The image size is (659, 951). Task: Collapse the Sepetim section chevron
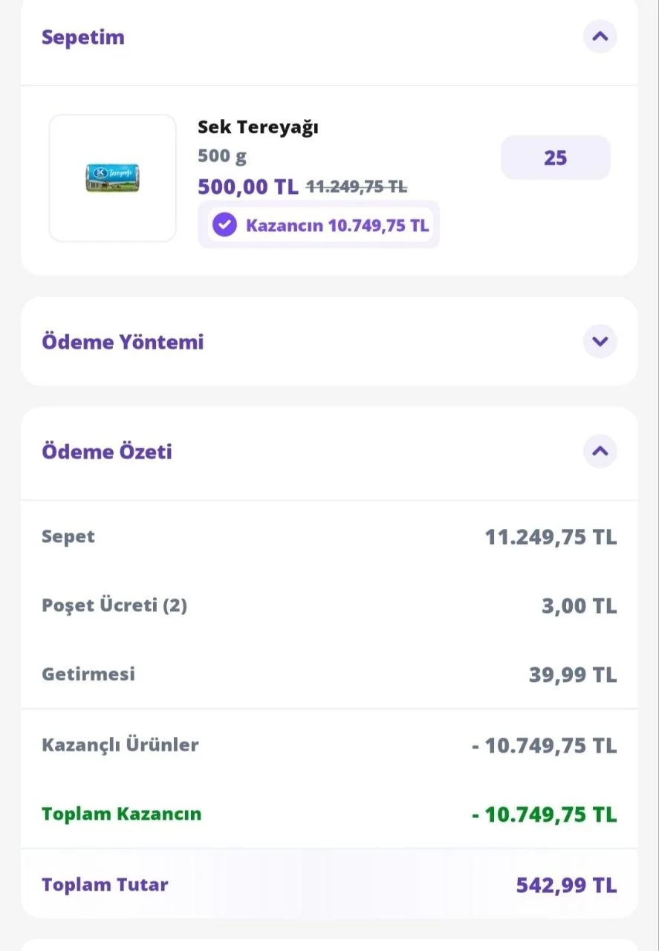point(600,36)
